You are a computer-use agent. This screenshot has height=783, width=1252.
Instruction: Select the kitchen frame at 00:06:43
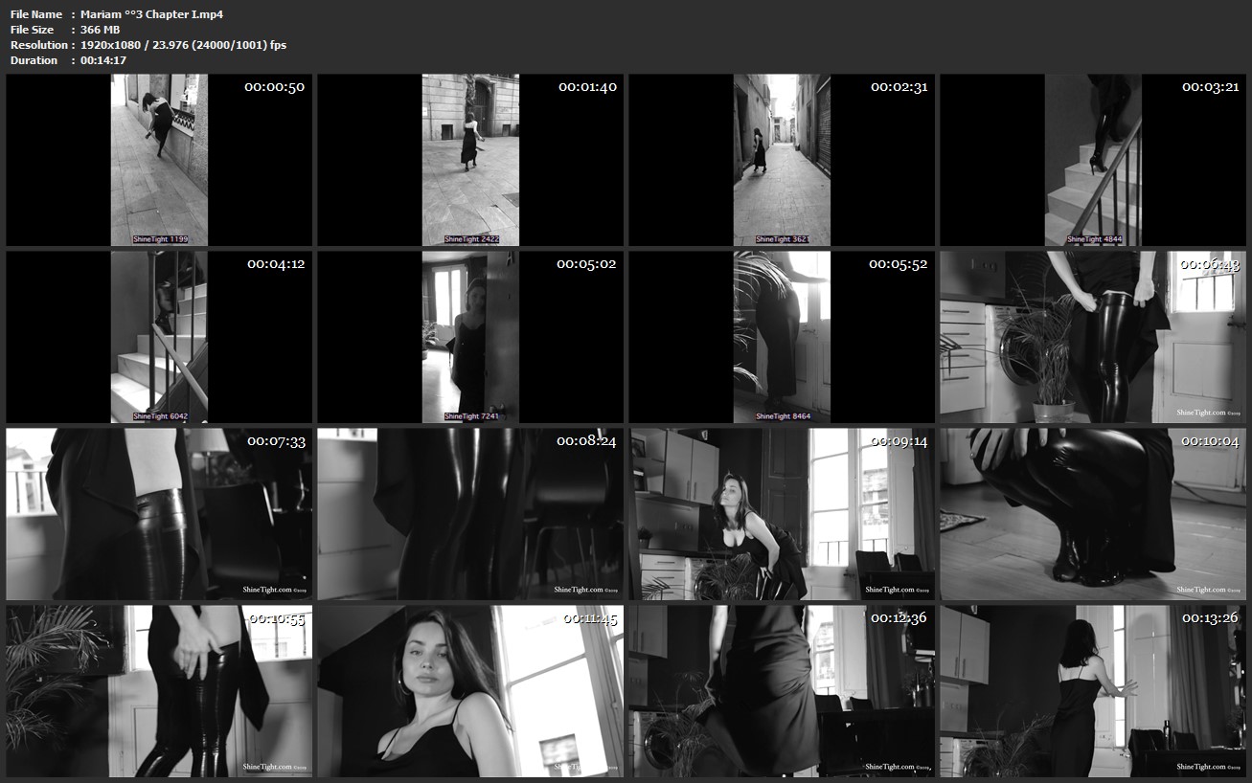coord(1093,337)
